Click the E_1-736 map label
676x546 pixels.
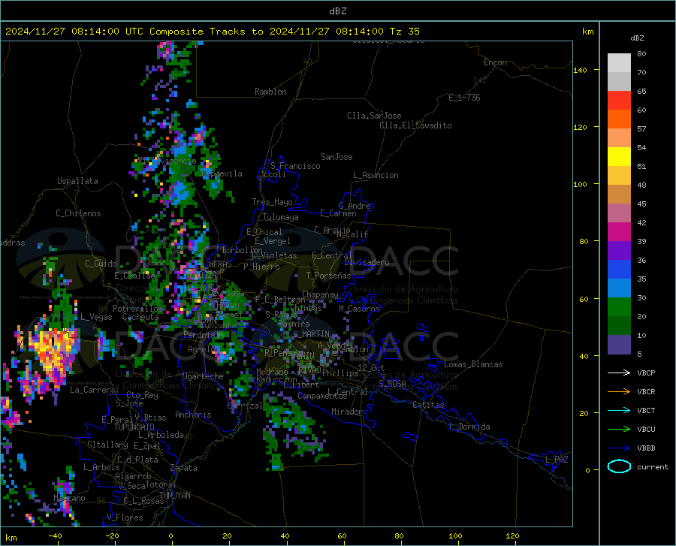coord(464,98)
